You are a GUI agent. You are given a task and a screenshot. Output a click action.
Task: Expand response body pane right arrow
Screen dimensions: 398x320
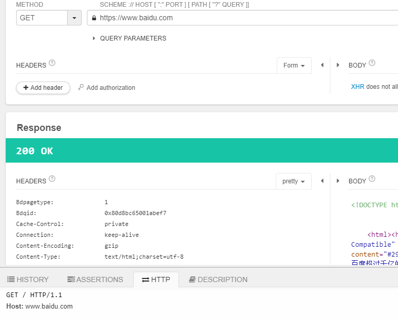coord(338,181)
